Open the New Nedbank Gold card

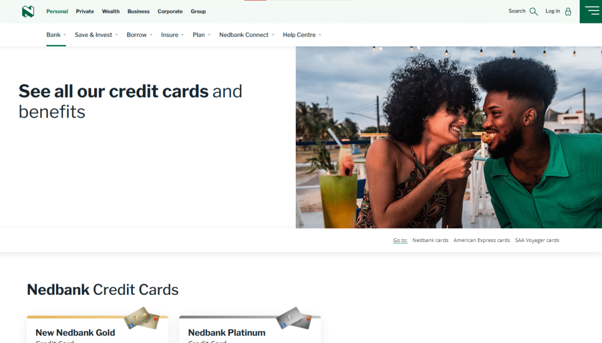(75, 332)
